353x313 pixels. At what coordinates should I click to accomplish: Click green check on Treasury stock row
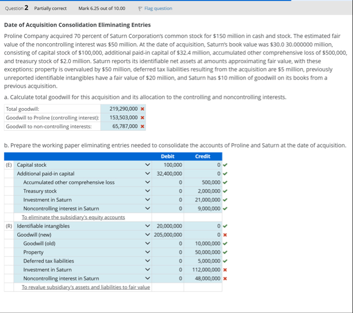(x=225, y=191)
